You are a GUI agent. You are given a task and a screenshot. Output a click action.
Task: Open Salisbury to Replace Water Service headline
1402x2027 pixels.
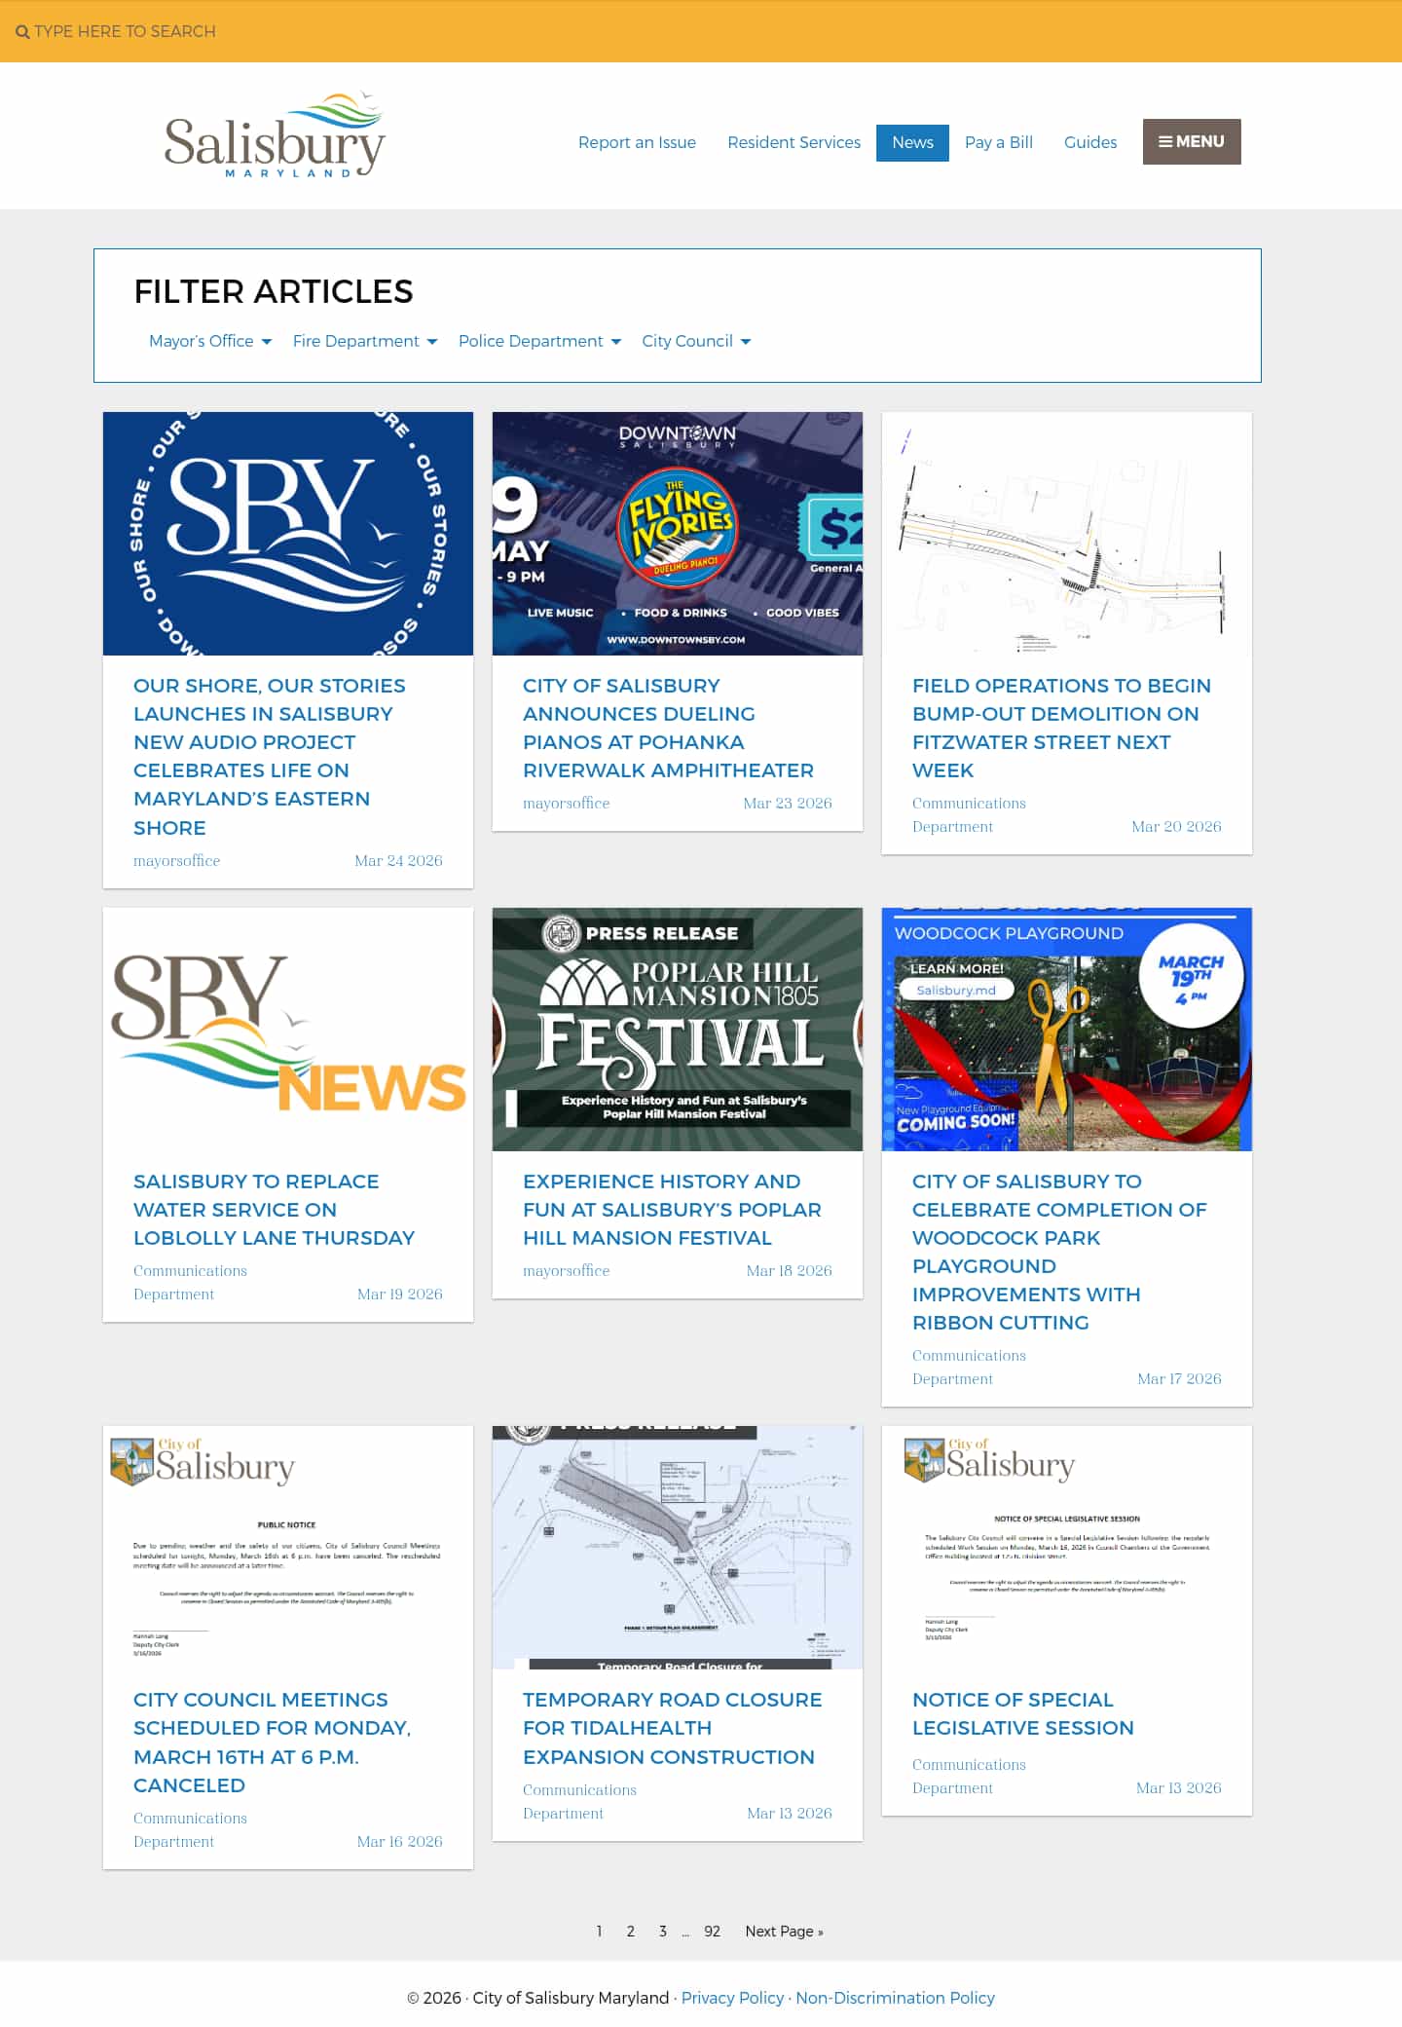[274, 1210]
